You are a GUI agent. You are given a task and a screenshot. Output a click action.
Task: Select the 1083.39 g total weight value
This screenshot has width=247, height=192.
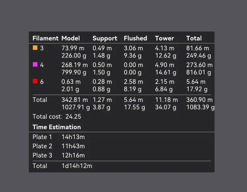pos(200,107)
